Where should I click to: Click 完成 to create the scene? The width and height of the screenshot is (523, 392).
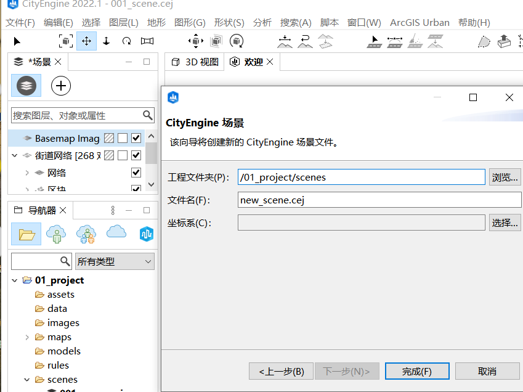click(x=416, y=371)
